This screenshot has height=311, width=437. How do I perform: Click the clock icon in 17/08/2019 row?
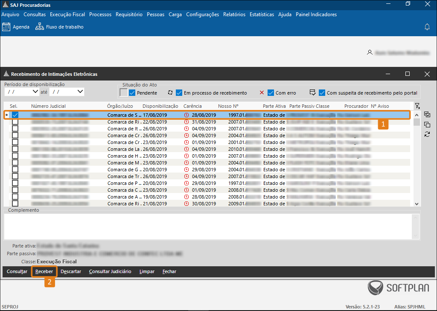coord(186,115)
